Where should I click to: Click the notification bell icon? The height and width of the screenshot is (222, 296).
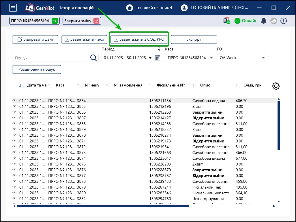coord(263,21)
